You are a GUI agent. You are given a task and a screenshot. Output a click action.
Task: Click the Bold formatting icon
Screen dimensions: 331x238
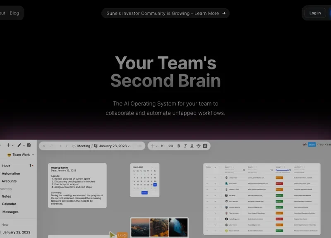179,146
